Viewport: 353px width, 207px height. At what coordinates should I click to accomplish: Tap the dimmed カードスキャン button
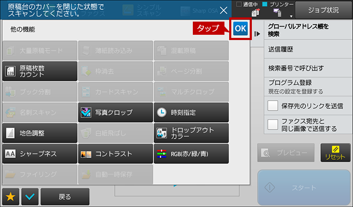tap(115, 92)
